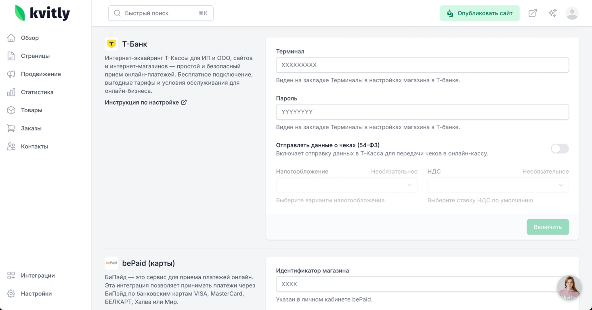Viewport: 592px width, 310px height.
Task: Click the Продвижение megaphone icon
Action: click(x=11, y=74)
